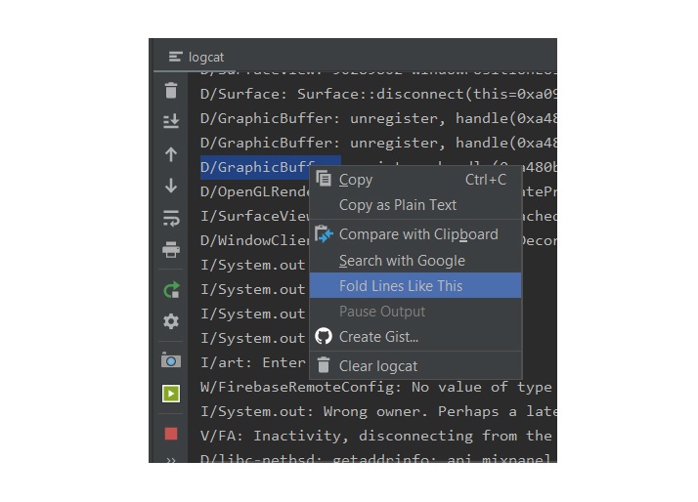Toggle Scroll to the End in sidebar
698x502 pixels.
click(x=171, y=121)
